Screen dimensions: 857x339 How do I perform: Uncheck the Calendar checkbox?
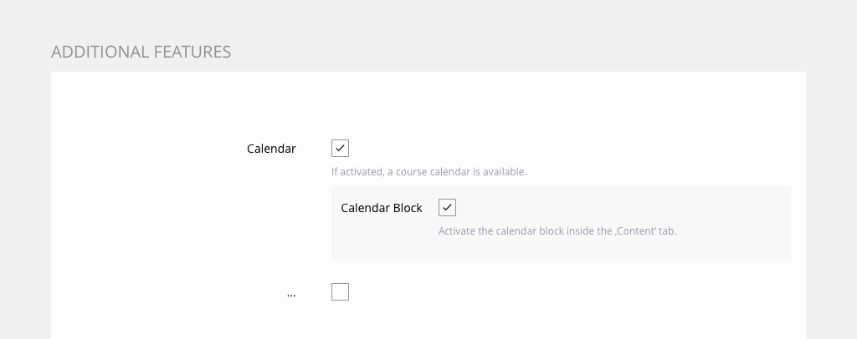(x=340, y=149)
